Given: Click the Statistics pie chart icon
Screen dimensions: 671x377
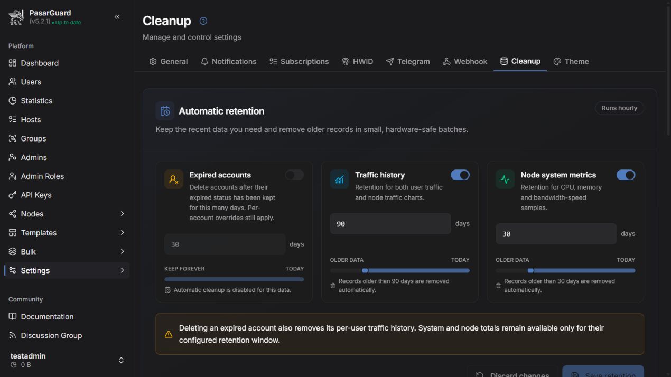Looking at the screenshot, I should pyautogui.click(x=13, y=101).
